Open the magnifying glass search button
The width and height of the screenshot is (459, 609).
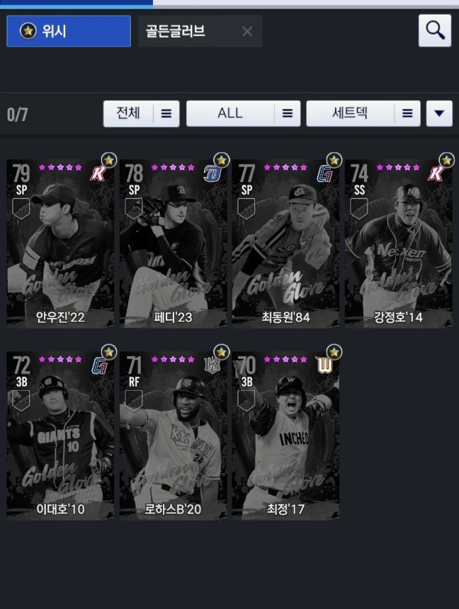tap(434, 30)
